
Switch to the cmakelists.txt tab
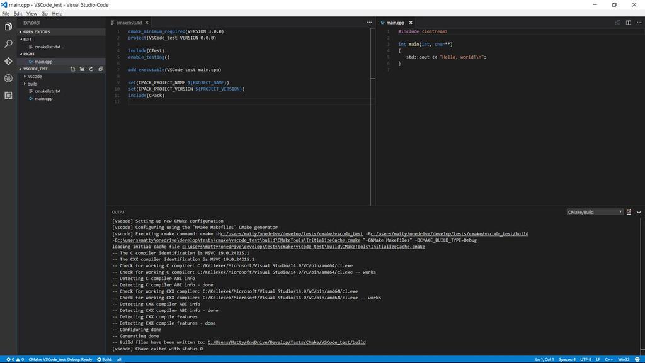128,23
